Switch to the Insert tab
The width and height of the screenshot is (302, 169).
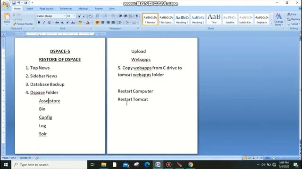click(30, 8)
